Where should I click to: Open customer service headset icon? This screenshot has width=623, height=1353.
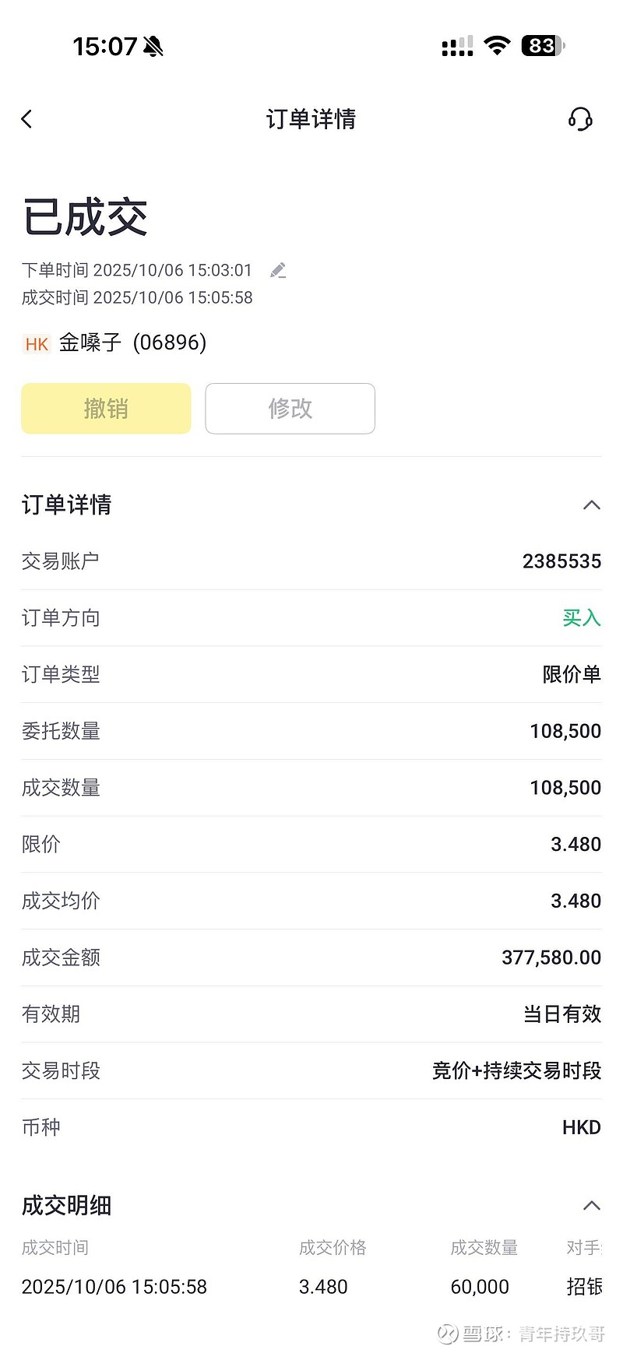click(x=580, y=119)
